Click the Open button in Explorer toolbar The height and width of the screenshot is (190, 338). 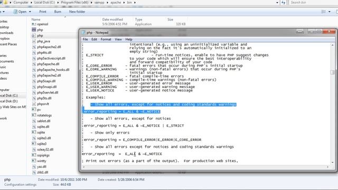[20, 12]
